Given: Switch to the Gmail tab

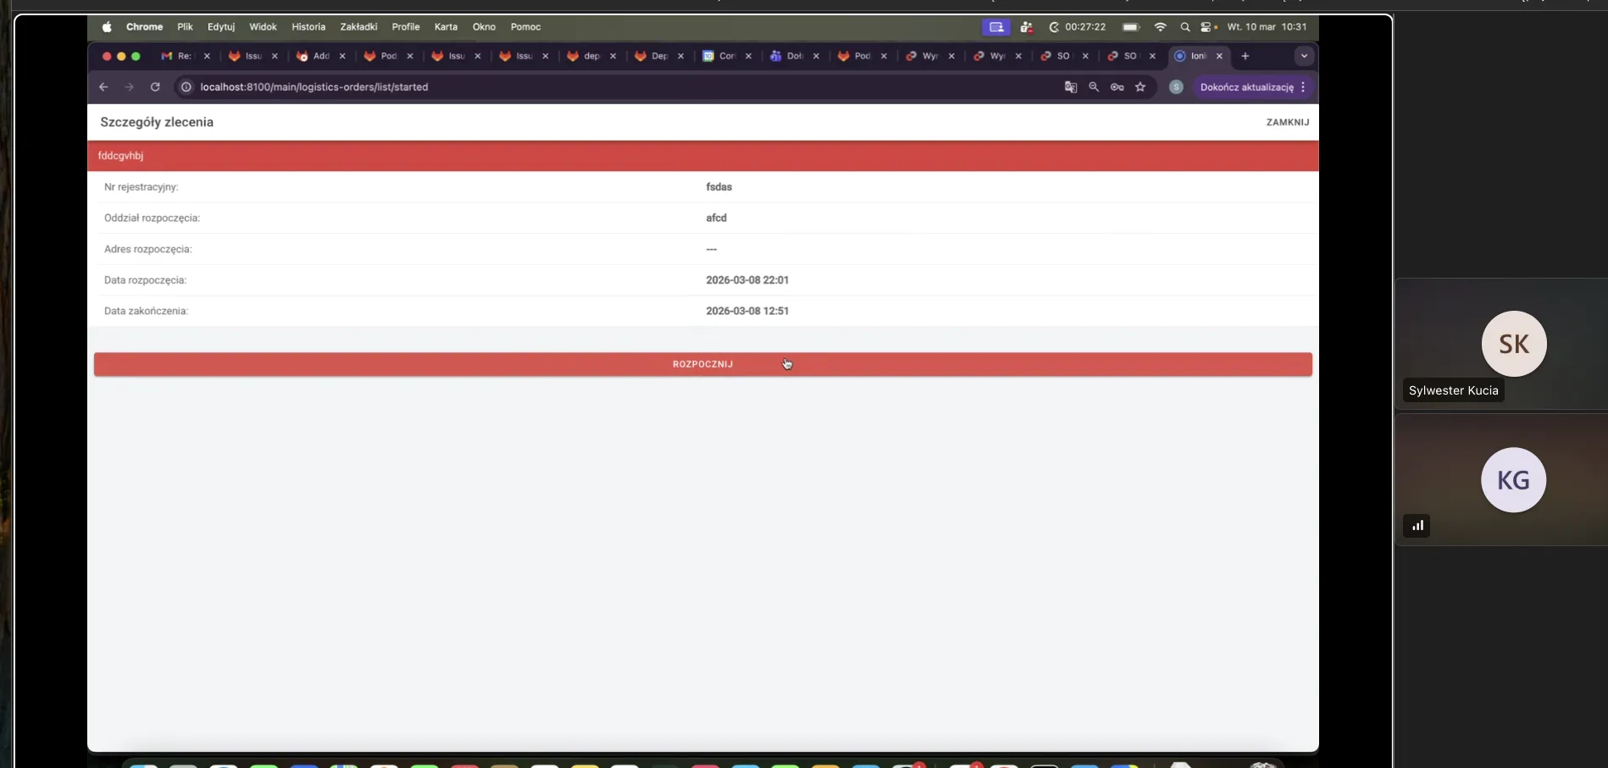Looking at the screenshot, I should (177, 56).
